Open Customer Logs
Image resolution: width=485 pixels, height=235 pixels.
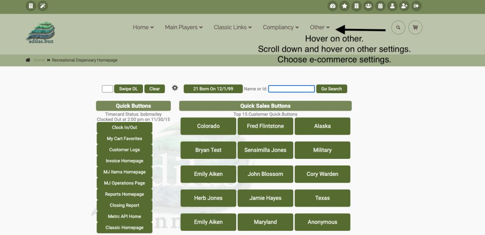click(125, 150)
